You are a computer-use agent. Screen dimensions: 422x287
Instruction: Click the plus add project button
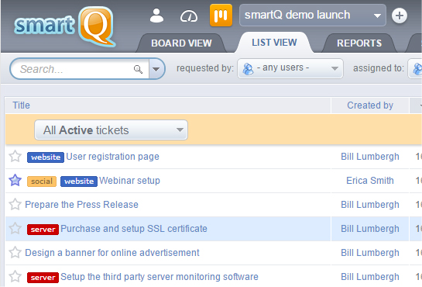pos(400,16)
